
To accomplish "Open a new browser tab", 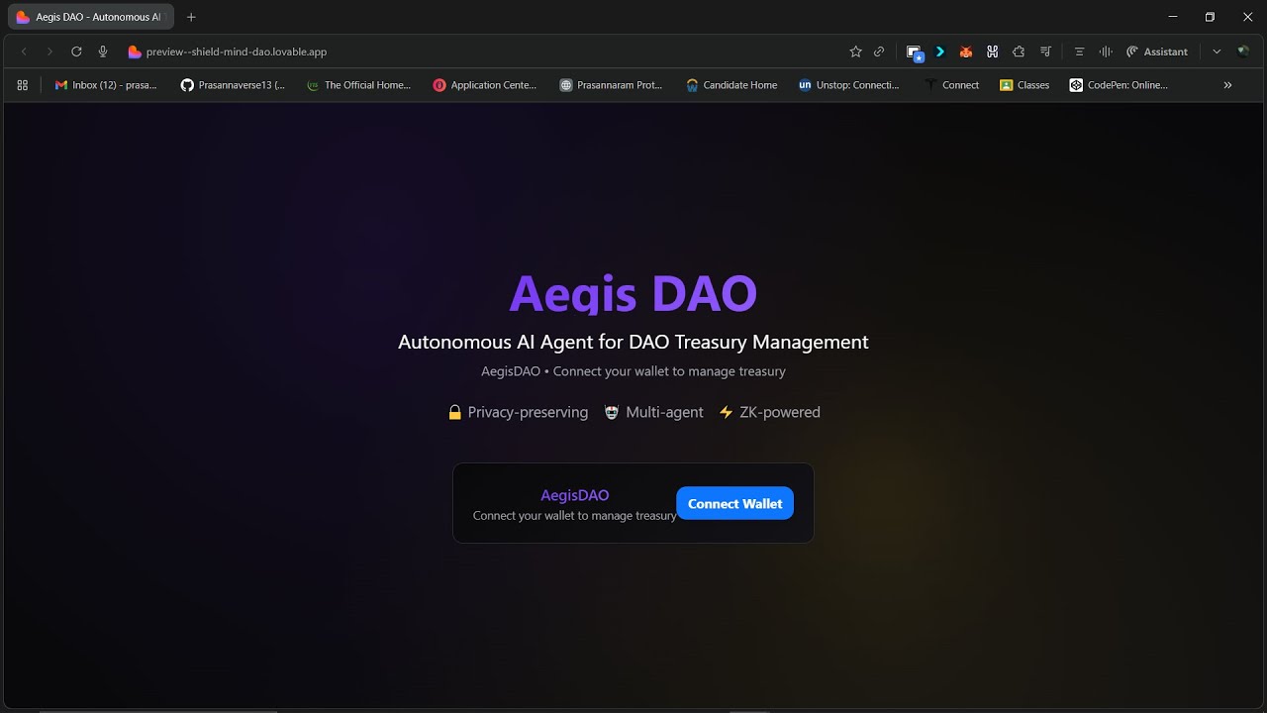I will point(191,17).
